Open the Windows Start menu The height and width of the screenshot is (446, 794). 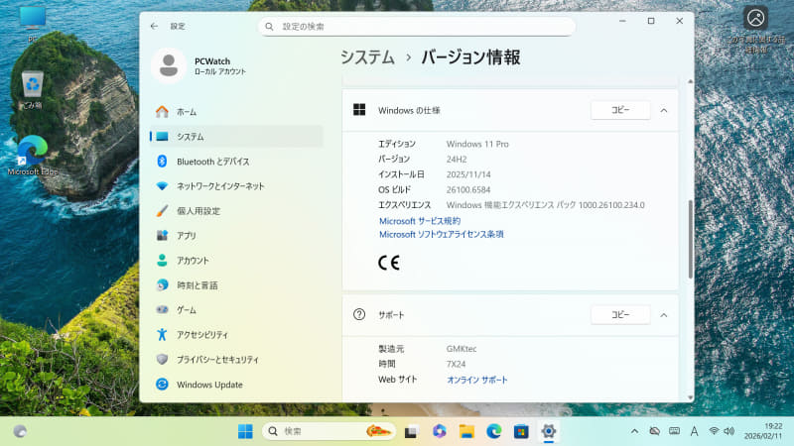(x=245, y=431)
